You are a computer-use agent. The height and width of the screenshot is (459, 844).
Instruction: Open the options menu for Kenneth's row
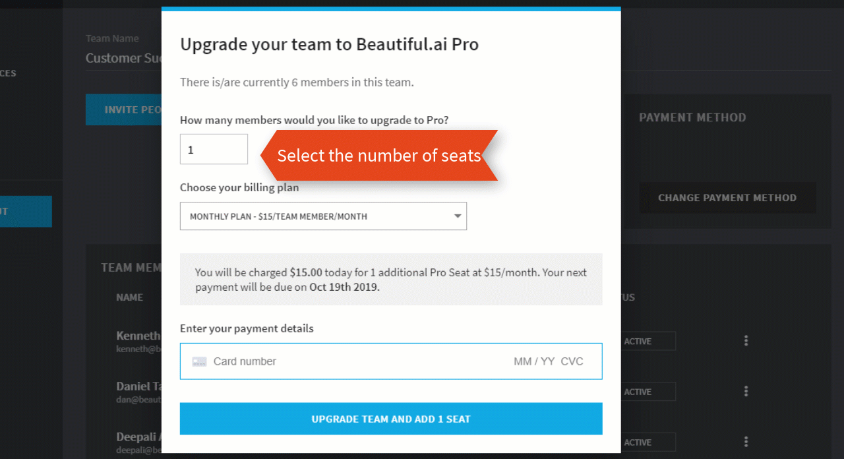[x=746, y=341]
